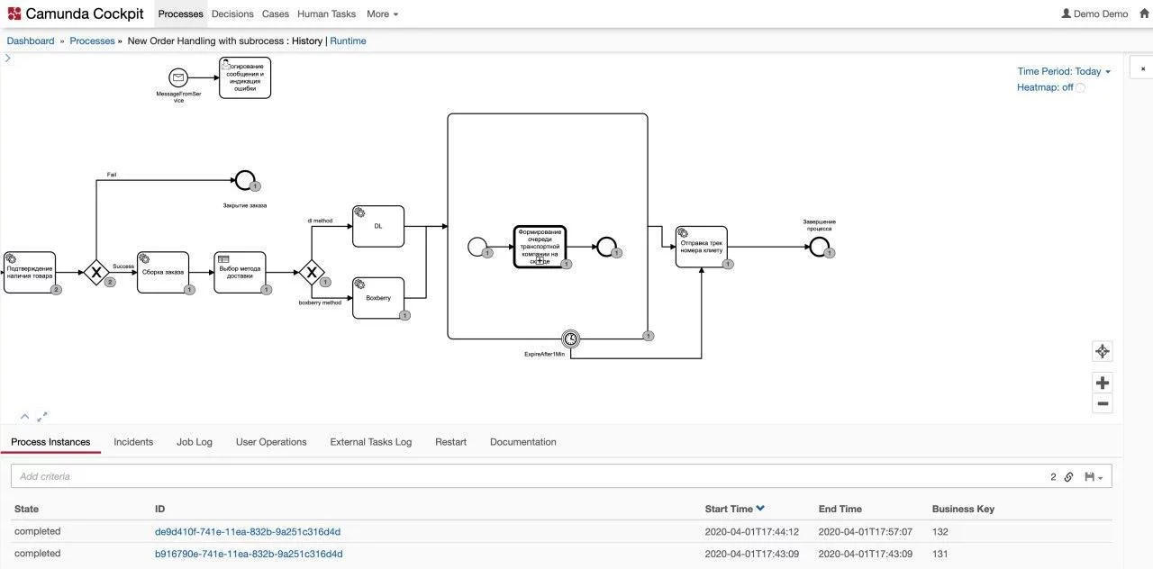Viewport: 1153px width, 569px height.
Task: Expand the left sidebar chevron
Action: click(x=7, y=59)
